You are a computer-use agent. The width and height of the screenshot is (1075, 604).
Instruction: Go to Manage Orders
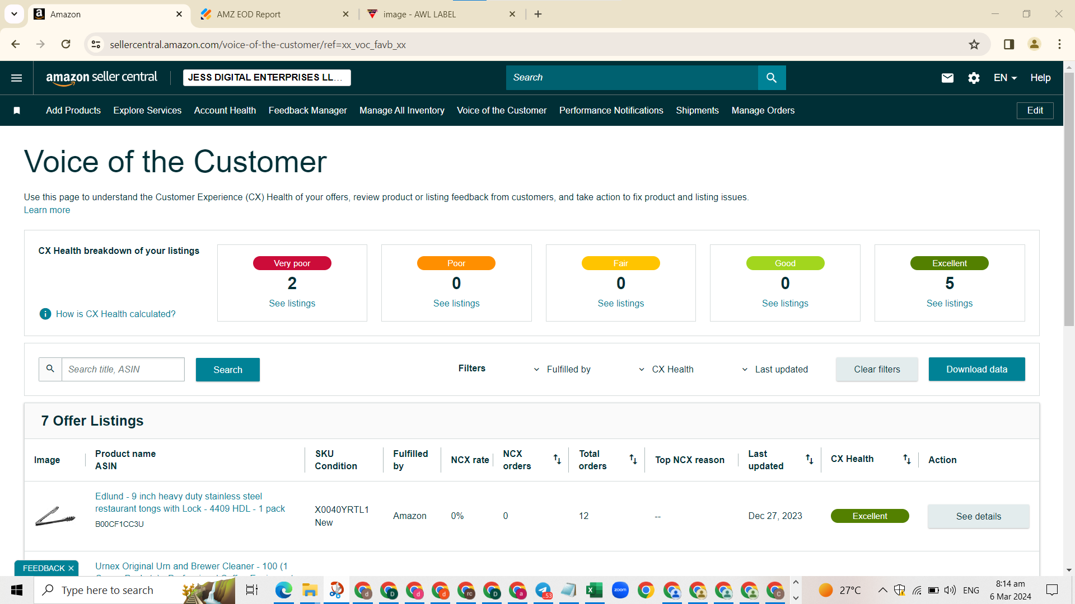[x=763, y=111]
